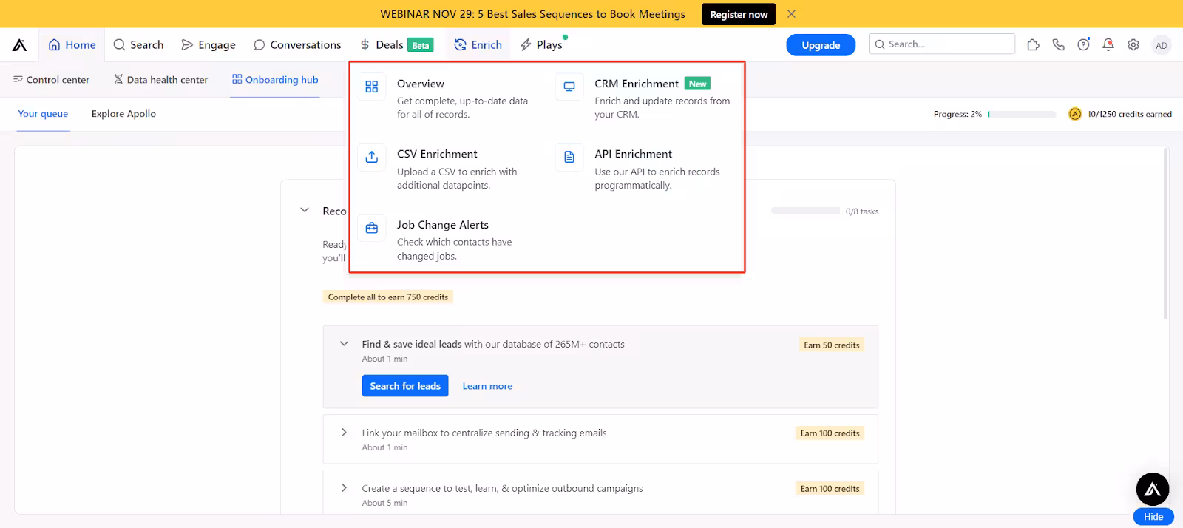Open the Apollo floating chat icon
This screenshot has height=528, width=1183.
1152,489
